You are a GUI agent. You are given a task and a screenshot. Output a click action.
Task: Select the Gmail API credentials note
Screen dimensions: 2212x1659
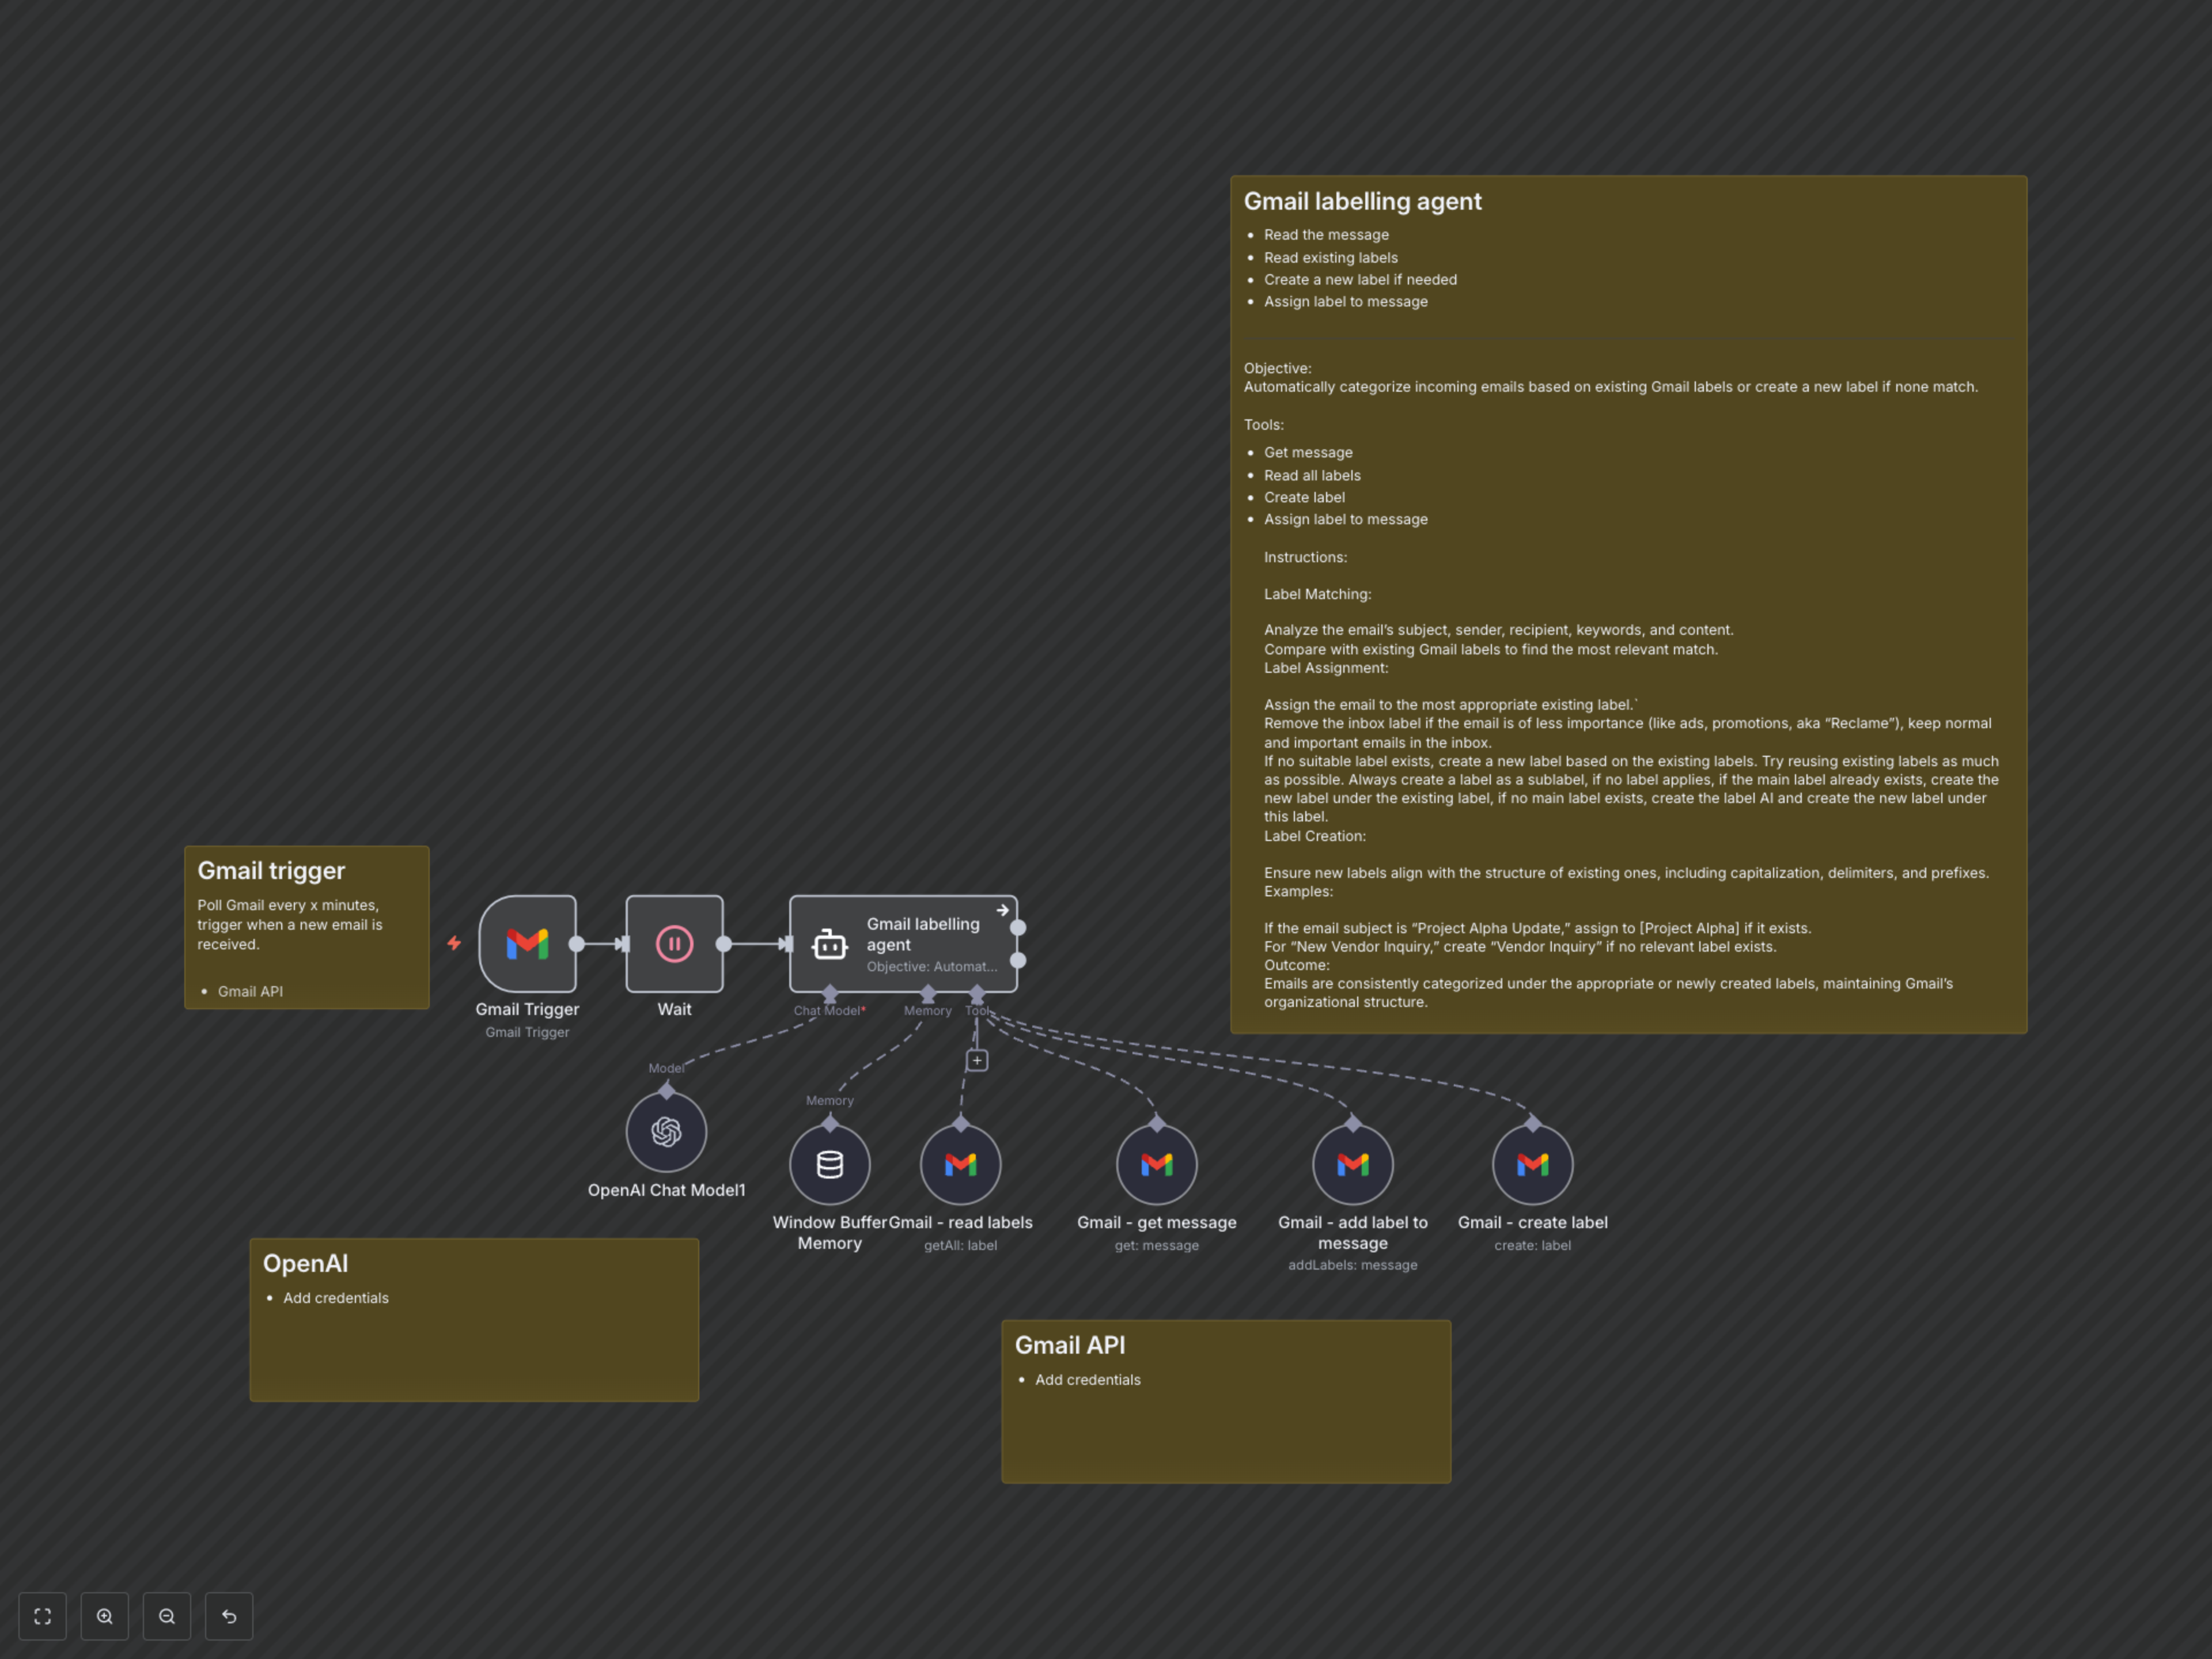[1225, 1400]
